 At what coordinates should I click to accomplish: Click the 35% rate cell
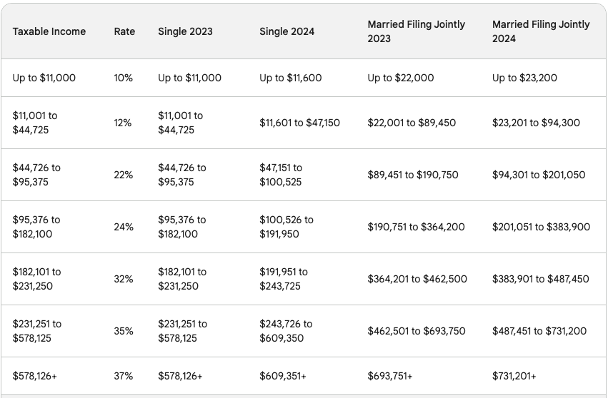(124, 331)
